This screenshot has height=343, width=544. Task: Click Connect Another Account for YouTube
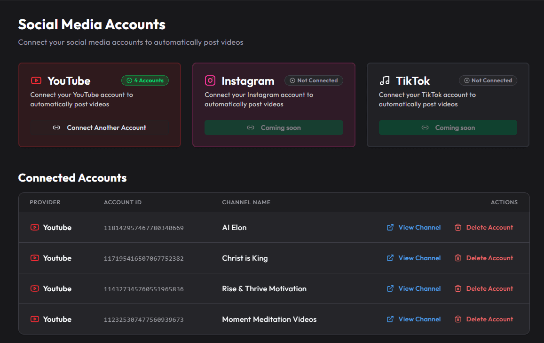tap(100, 128)
